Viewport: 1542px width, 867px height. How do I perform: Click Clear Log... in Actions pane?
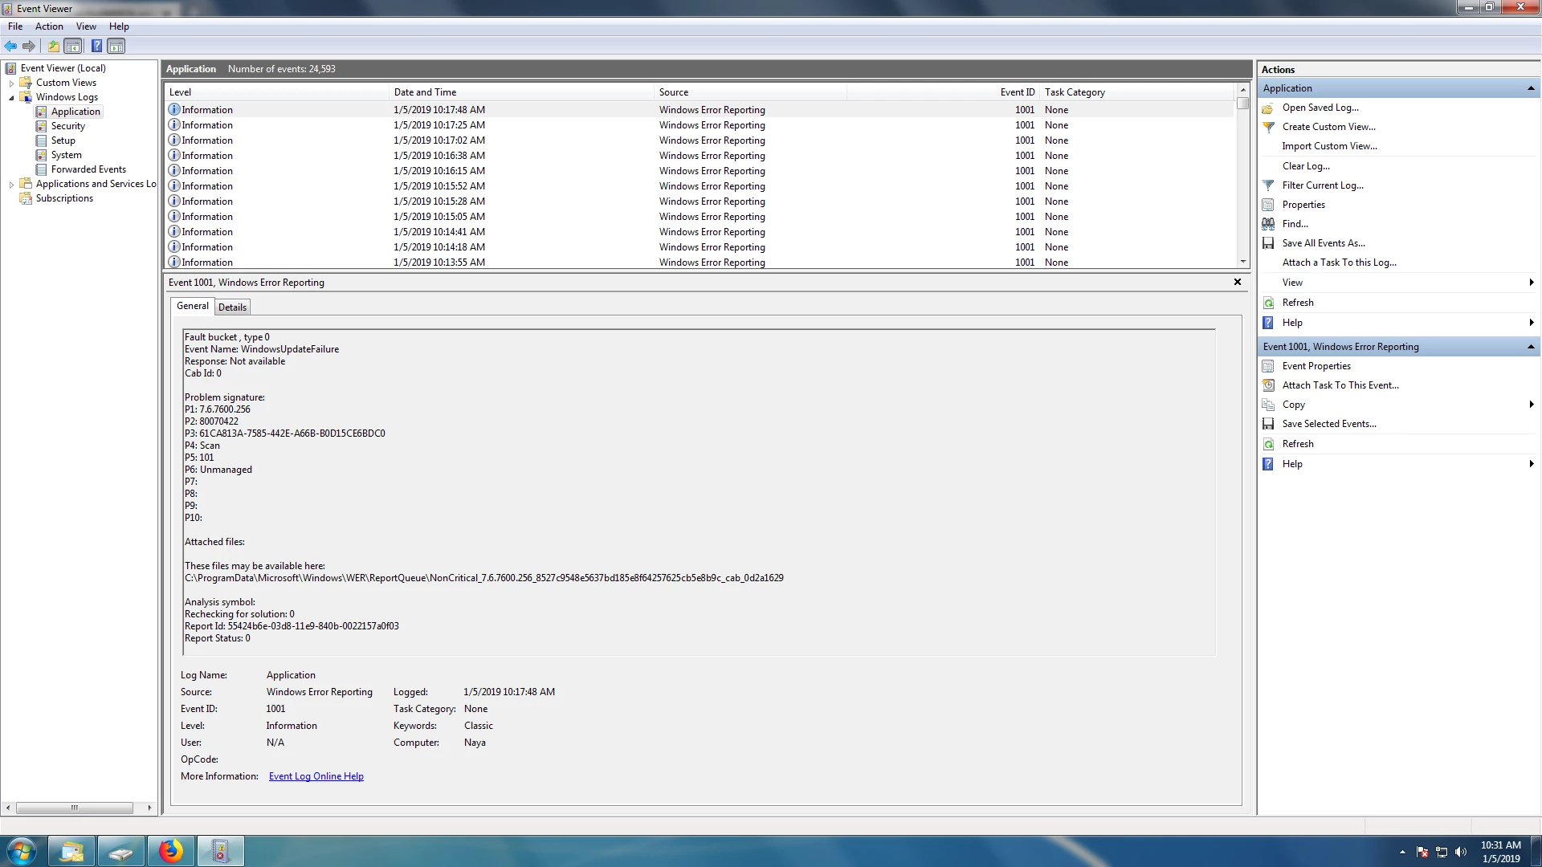[1306, 166]
